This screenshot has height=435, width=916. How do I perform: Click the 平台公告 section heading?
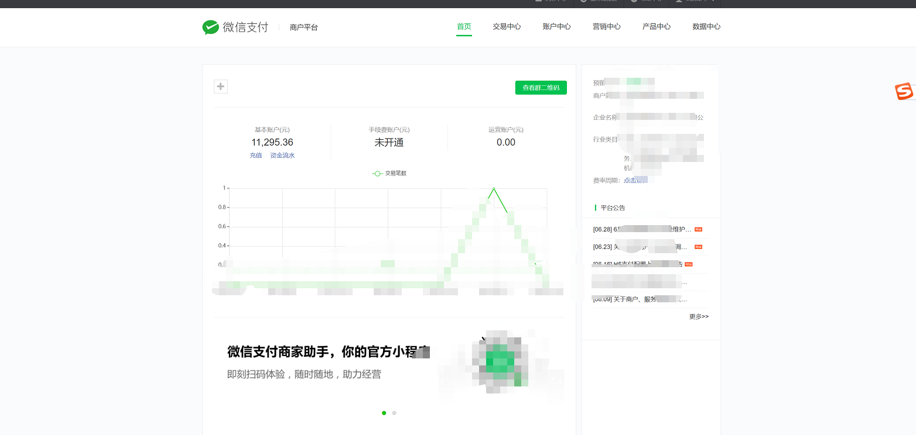613,208
